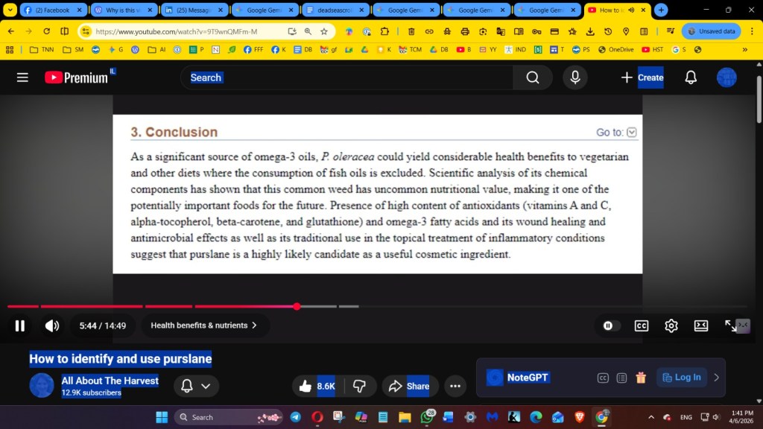Mute the video volume
This screenshot has width=763, height=429.
pos(52,325)
